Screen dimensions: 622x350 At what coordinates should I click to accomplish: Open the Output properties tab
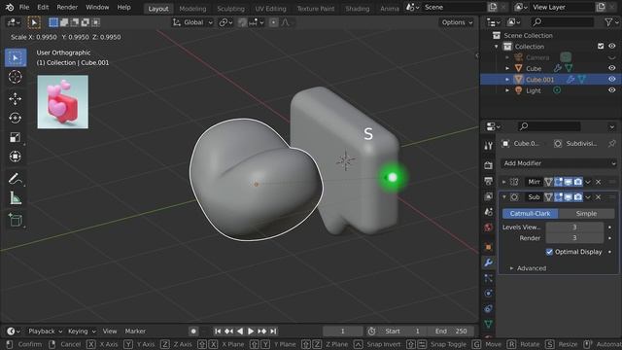point(488,181)
